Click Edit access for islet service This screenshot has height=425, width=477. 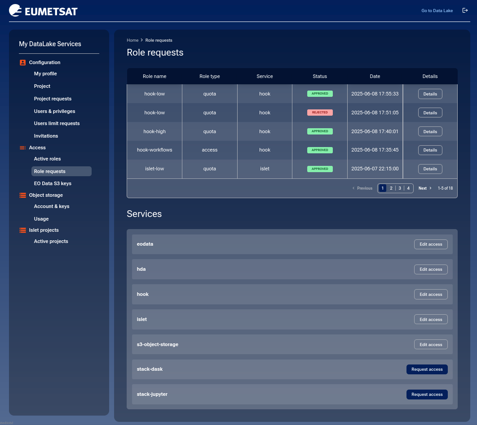(x=430, y=319)
